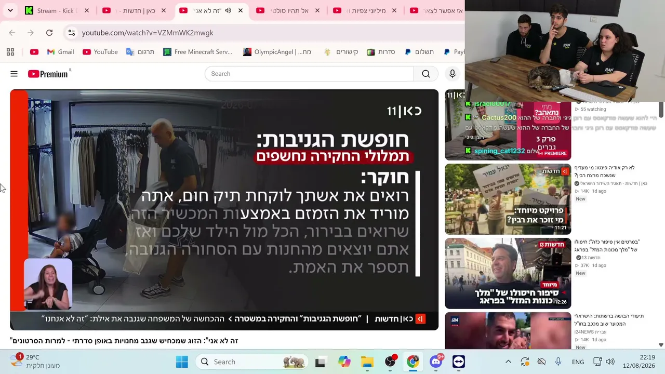Open TeamViewer from the taskbar
This screenshot has width=665, height=374.
point(459,362)
